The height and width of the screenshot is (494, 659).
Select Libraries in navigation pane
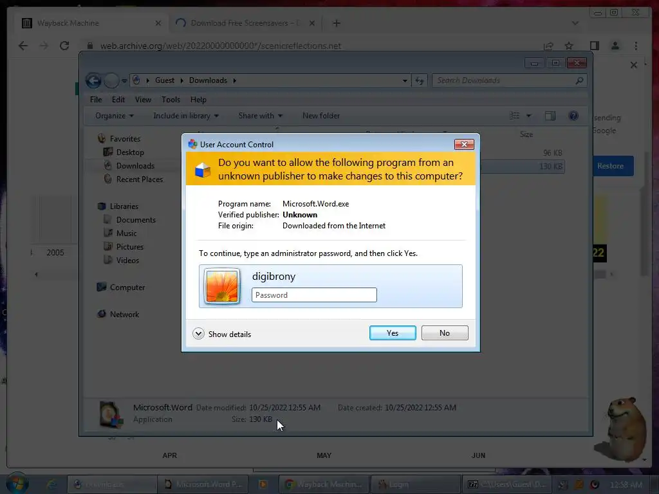tap(124, 206)
